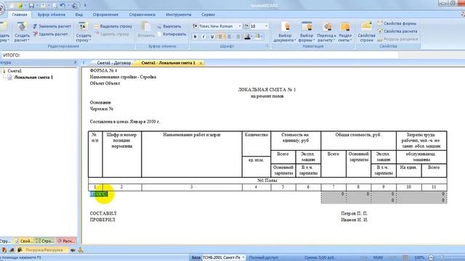Image resolution: width=465 pixels, height=261 pixels.
Task: Open the Шрифт group dialog launcher
Action: tap(267, 46)
